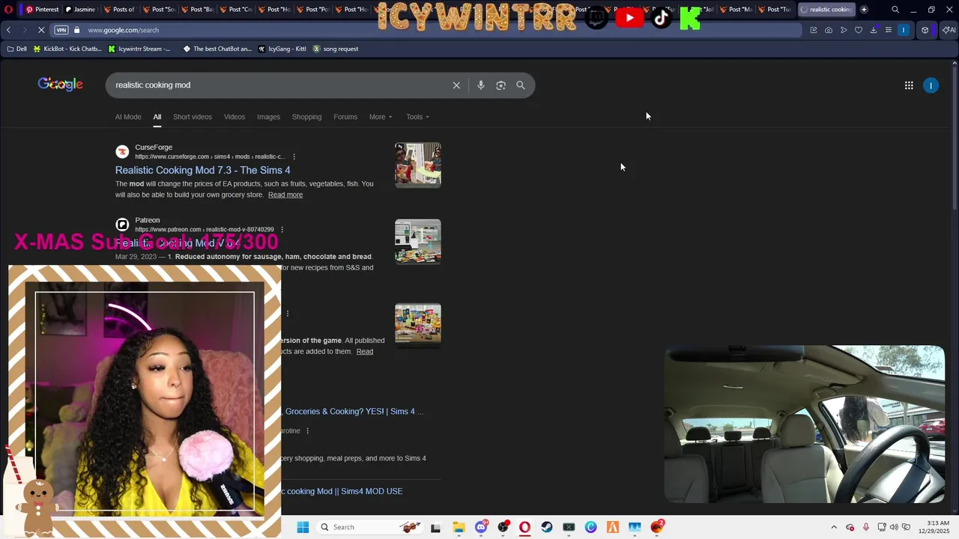Open the three-dot menu for the Patreon result
Image resolution: width=959 pixels, height=539 pixels.
pos(282,229)
